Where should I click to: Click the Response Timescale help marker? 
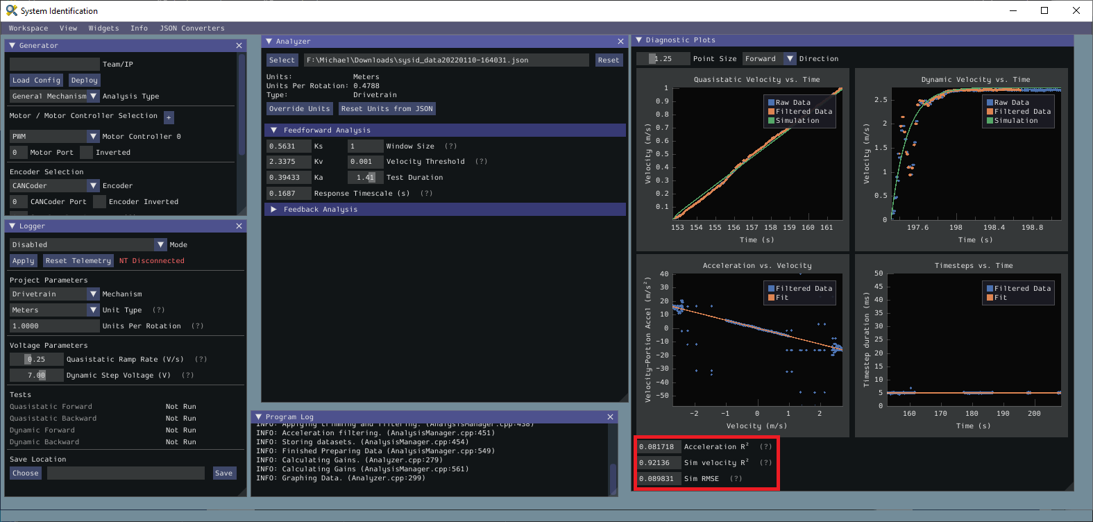pyautogui.click(x=427, y=194)
